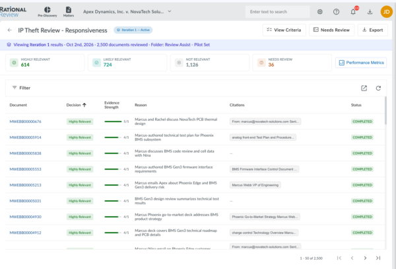Open the View Criteria button
The height and width of the screenshot is (269, 396).
284,30
